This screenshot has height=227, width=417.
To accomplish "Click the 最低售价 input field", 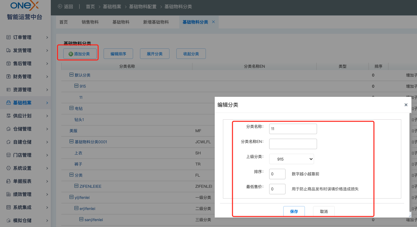I will click(x=277, y=189).
